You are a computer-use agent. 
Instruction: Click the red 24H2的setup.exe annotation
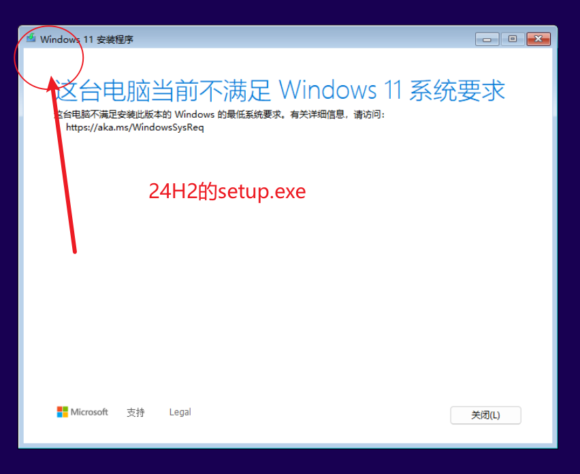point(227,191)
